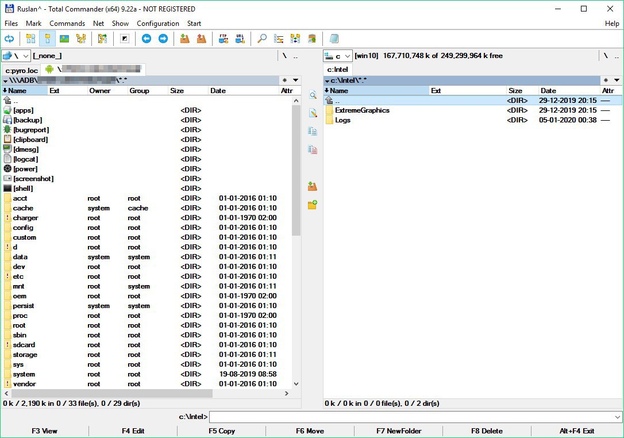Select the sdcard folder row
The height and width of the screenshot is (438, 624).
click(x=146, y=345)
